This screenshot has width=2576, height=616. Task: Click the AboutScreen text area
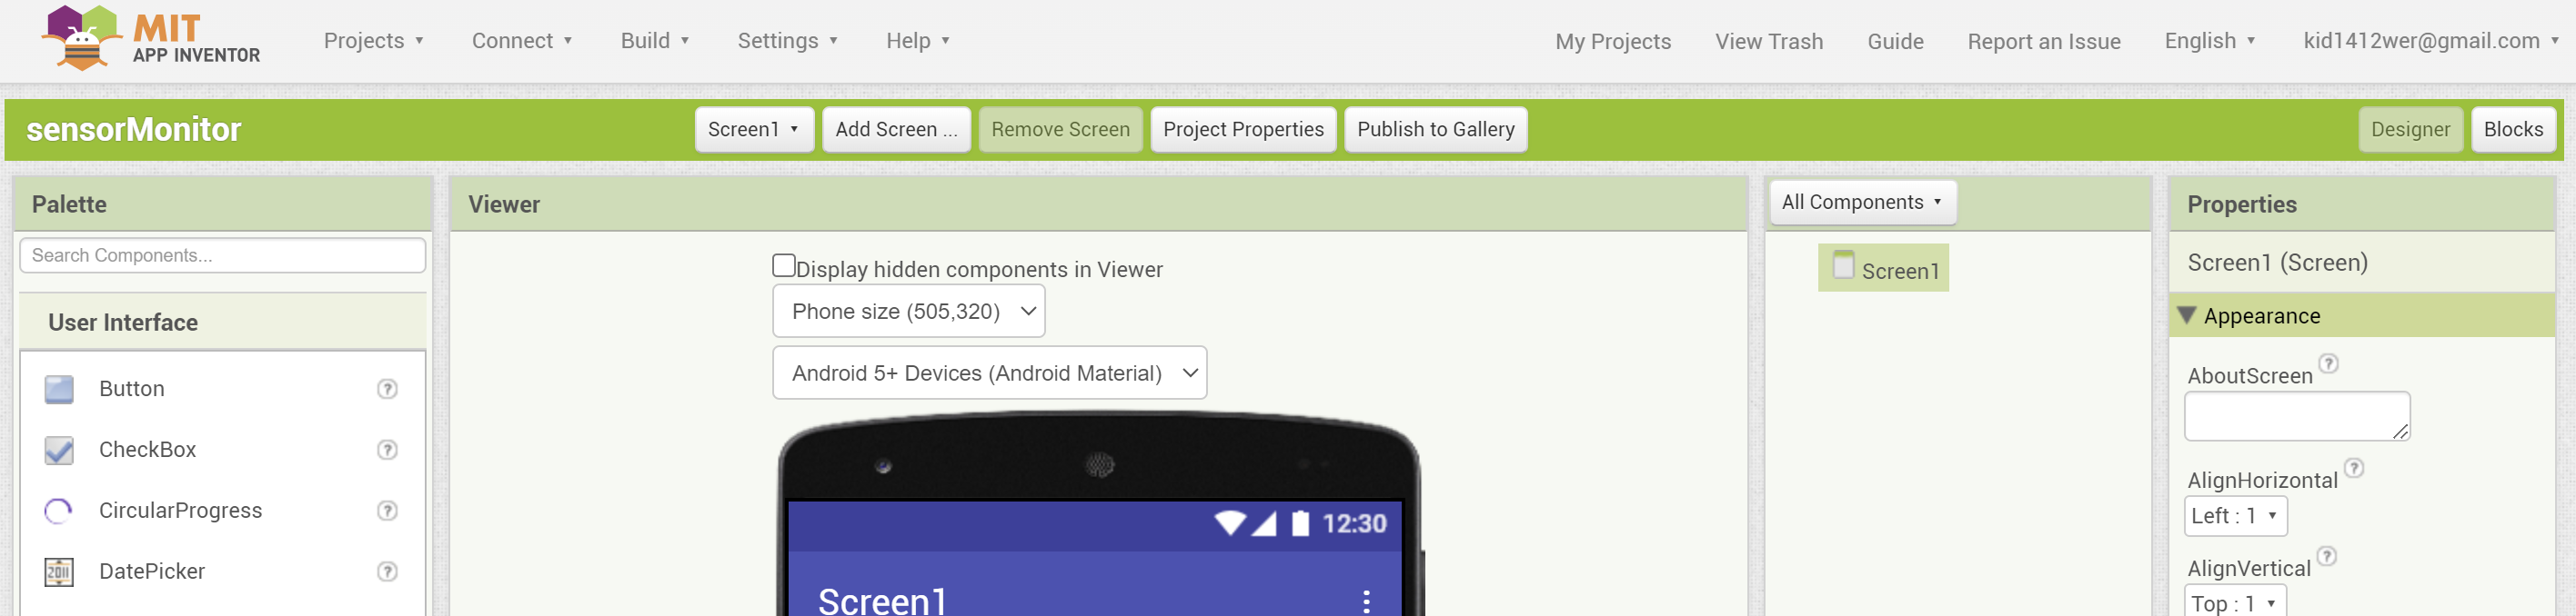(x=2297, y=416)
